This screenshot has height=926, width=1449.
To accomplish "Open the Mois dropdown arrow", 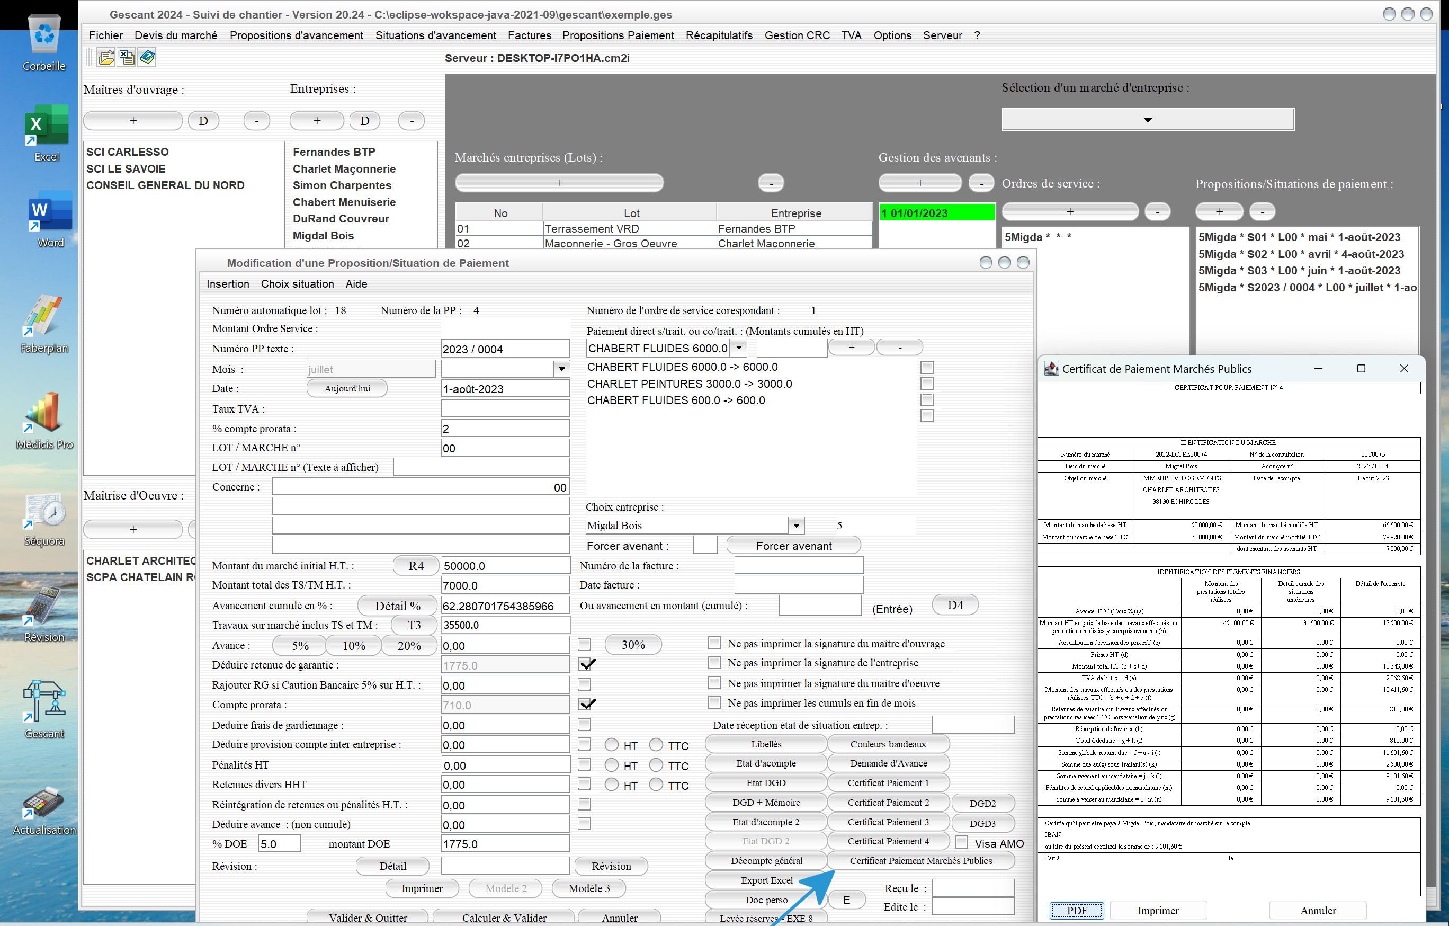I will pyautogui.click(x=561, y=369).
